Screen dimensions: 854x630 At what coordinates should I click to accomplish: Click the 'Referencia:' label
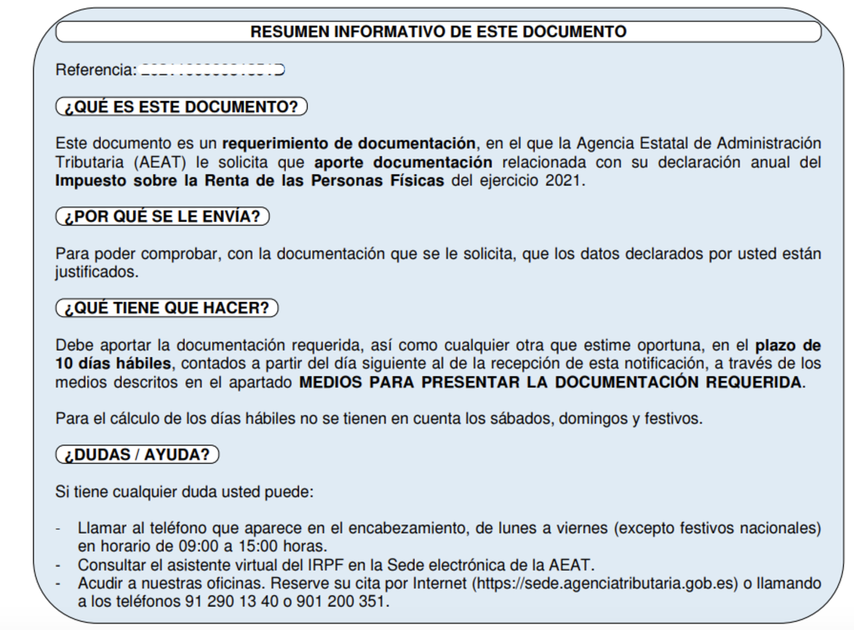(x=96, y=71)
